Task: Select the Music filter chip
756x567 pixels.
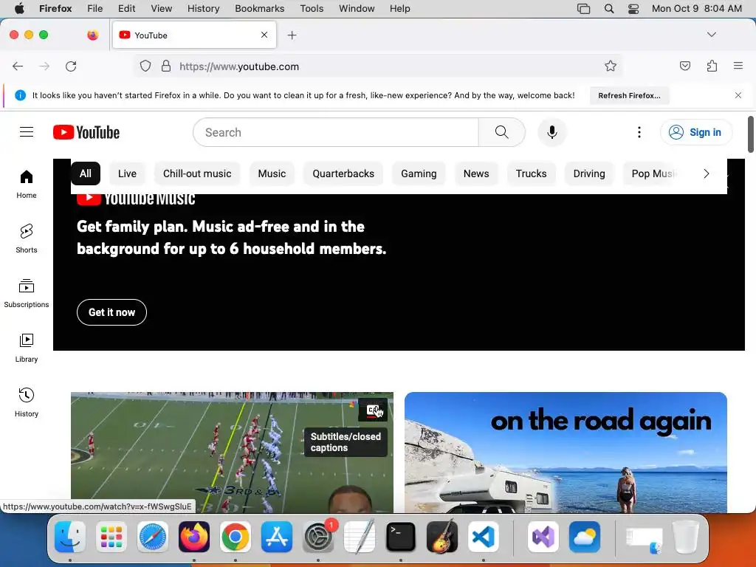Action: point(272,173)
